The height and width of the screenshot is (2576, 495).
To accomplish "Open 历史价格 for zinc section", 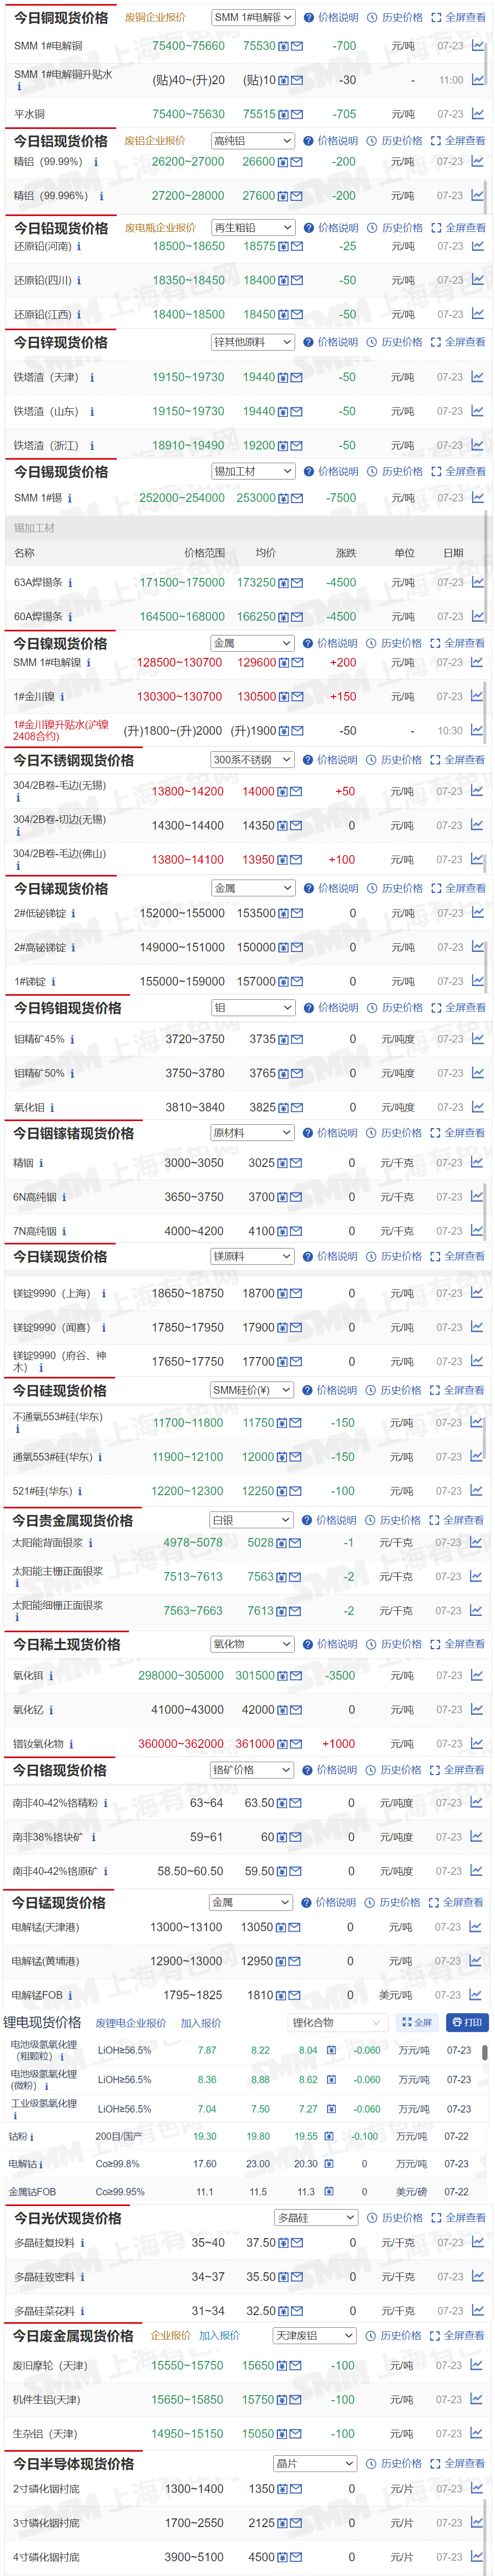I will click(395, 342).
